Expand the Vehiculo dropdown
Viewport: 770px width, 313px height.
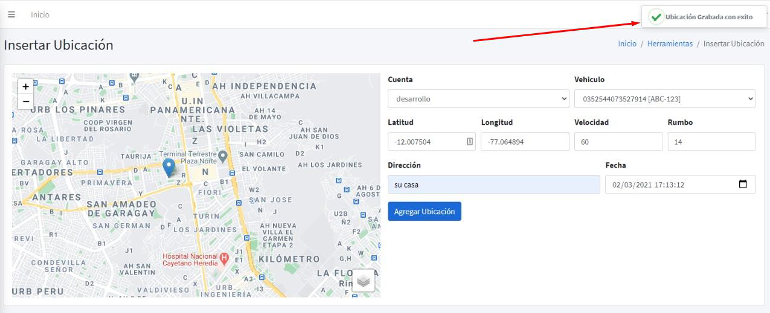(x=664, y=99)
